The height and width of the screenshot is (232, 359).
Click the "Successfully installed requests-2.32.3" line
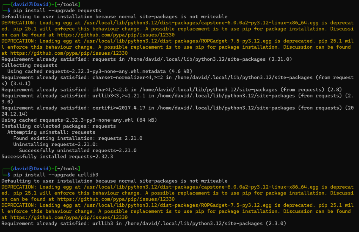tap(57, 157)
